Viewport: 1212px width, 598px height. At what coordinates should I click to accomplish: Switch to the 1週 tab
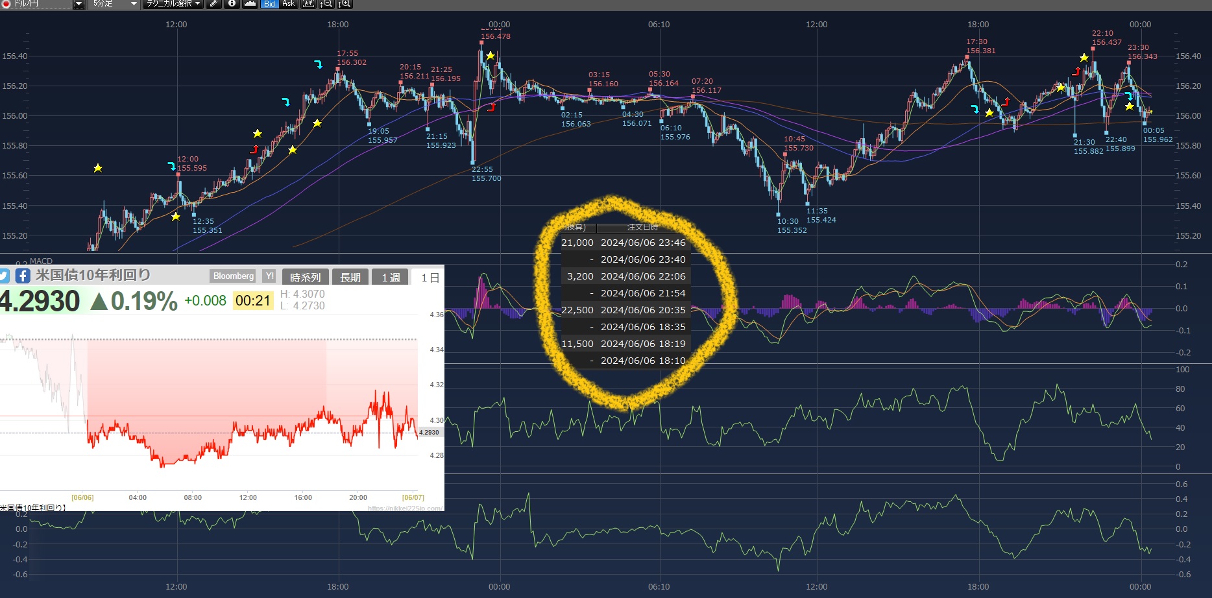[x=391, y=278]
